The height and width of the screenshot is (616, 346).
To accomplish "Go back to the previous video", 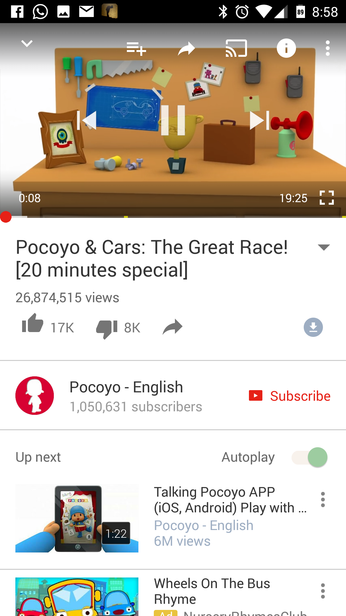I will (86, 120).
